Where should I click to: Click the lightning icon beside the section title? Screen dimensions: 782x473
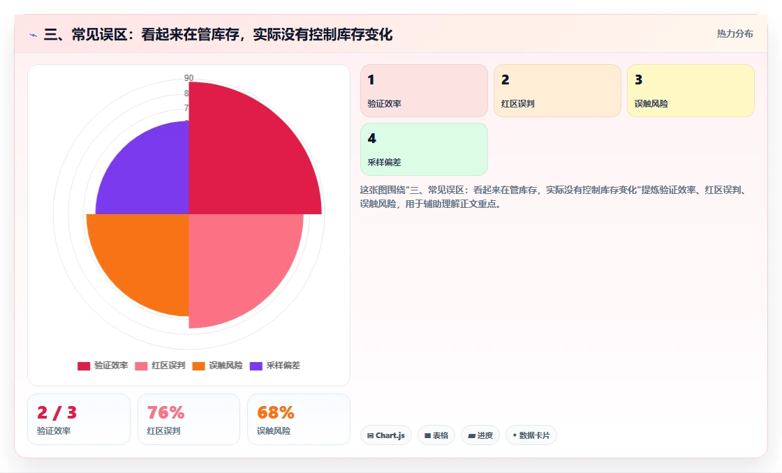click(x=34, y=35)
